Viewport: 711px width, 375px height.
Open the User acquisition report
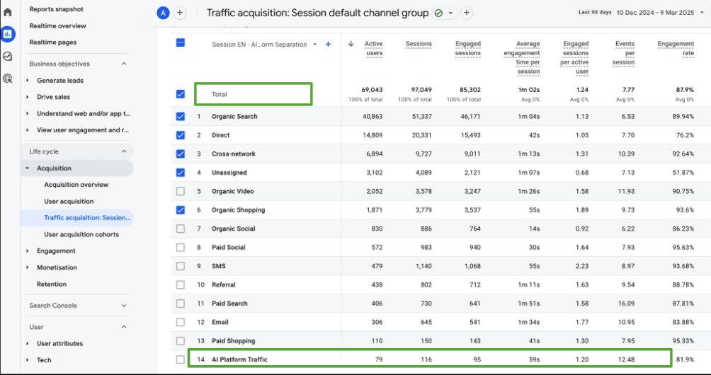click(x=69, y=202)
